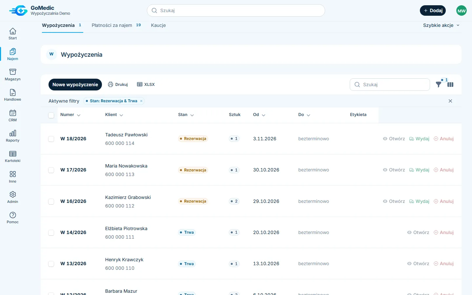Click the GoMedic logo
The image size is (472, 295).
(18, 10)
